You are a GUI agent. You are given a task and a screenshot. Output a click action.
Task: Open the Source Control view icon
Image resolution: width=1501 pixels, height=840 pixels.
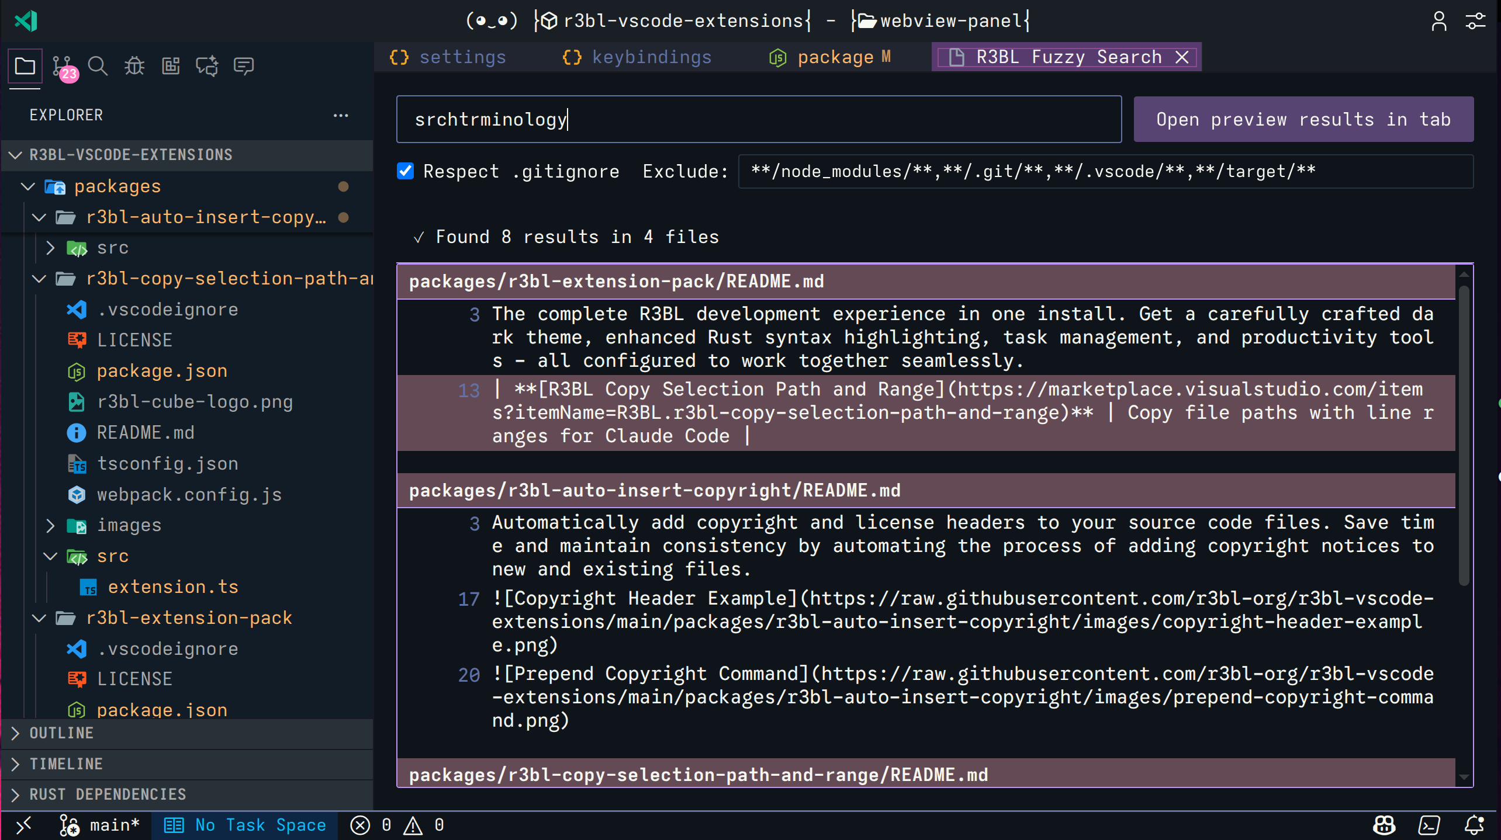[x=63, y=66]
